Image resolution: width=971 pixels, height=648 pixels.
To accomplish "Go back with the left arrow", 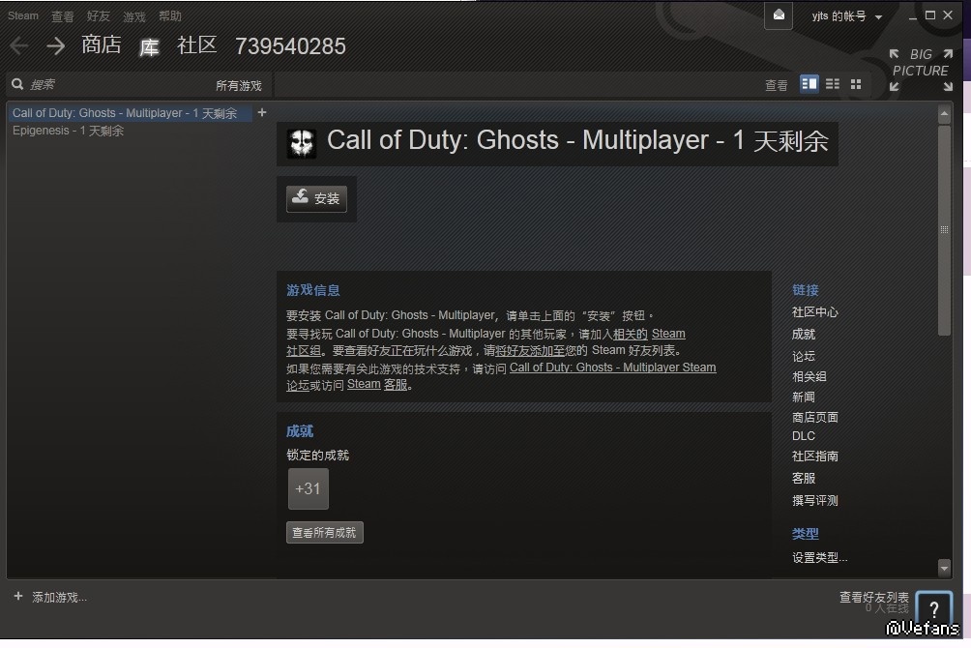I will click(19, 45).
